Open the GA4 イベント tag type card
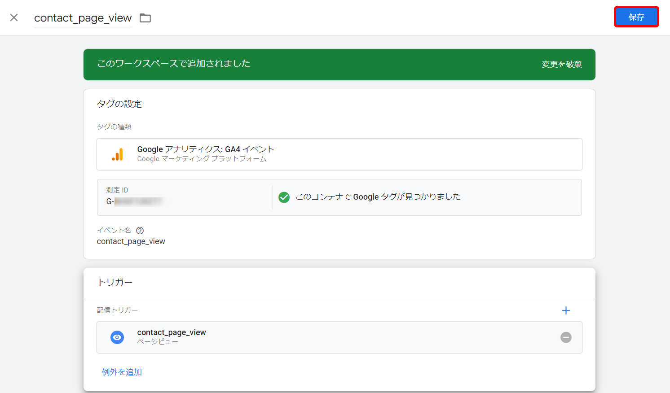 pos(339,154)
